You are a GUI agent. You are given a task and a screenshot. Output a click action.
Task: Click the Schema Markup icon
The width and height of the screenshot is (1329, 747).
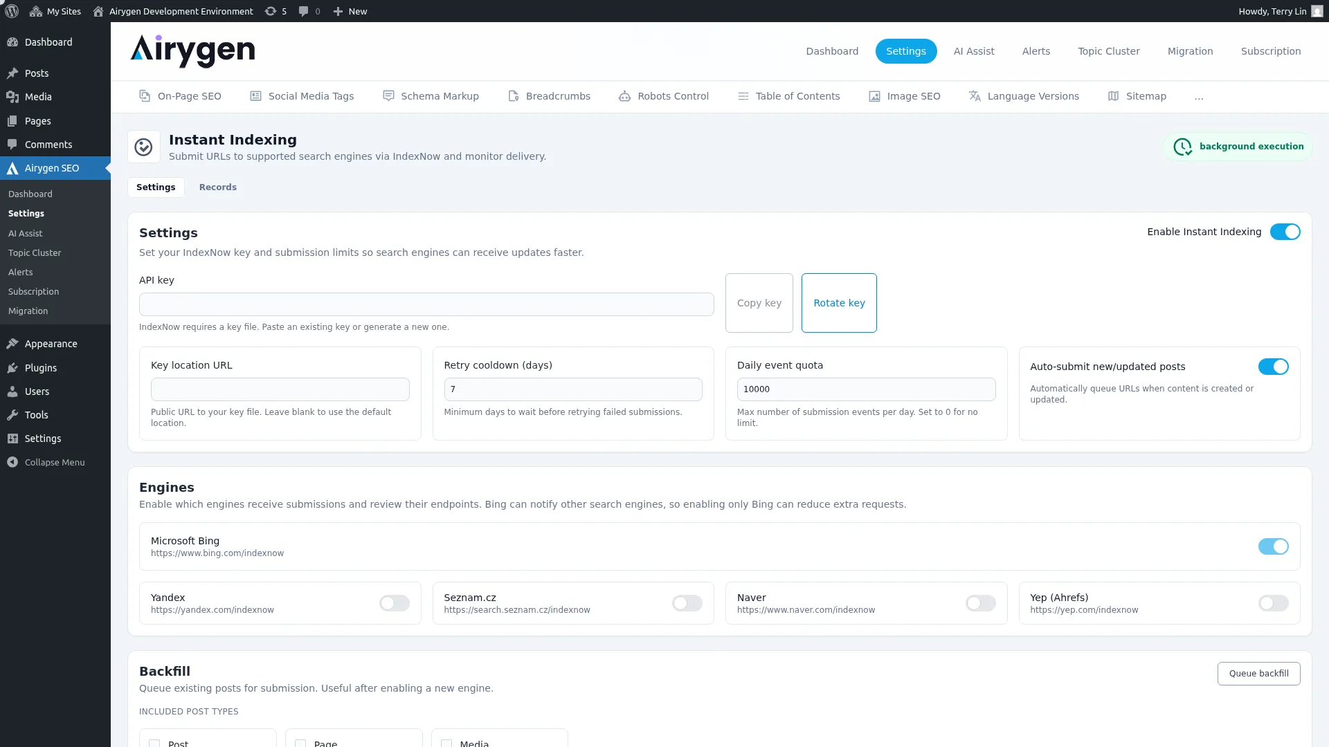tap(388, 96)
